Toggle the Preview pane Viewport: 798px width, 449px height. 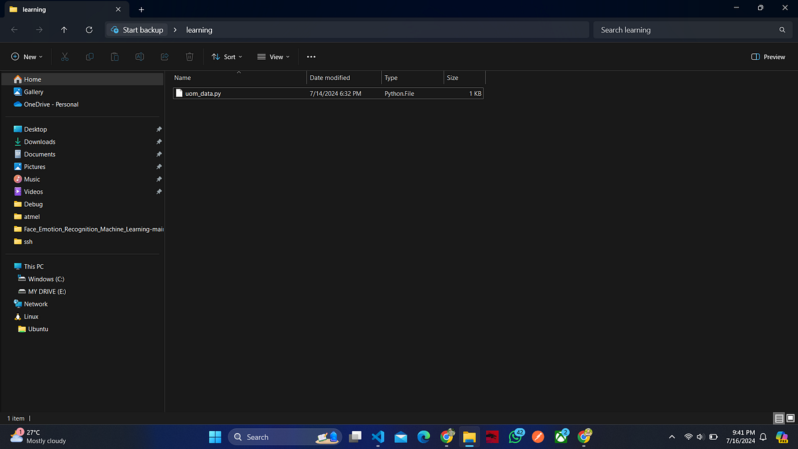pyautogui.click(x=768, y=57)
